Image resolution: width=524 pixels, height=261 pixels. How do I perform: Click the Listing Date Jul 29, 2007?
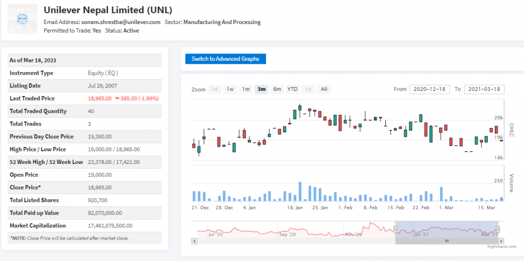(x=102, y=86)
